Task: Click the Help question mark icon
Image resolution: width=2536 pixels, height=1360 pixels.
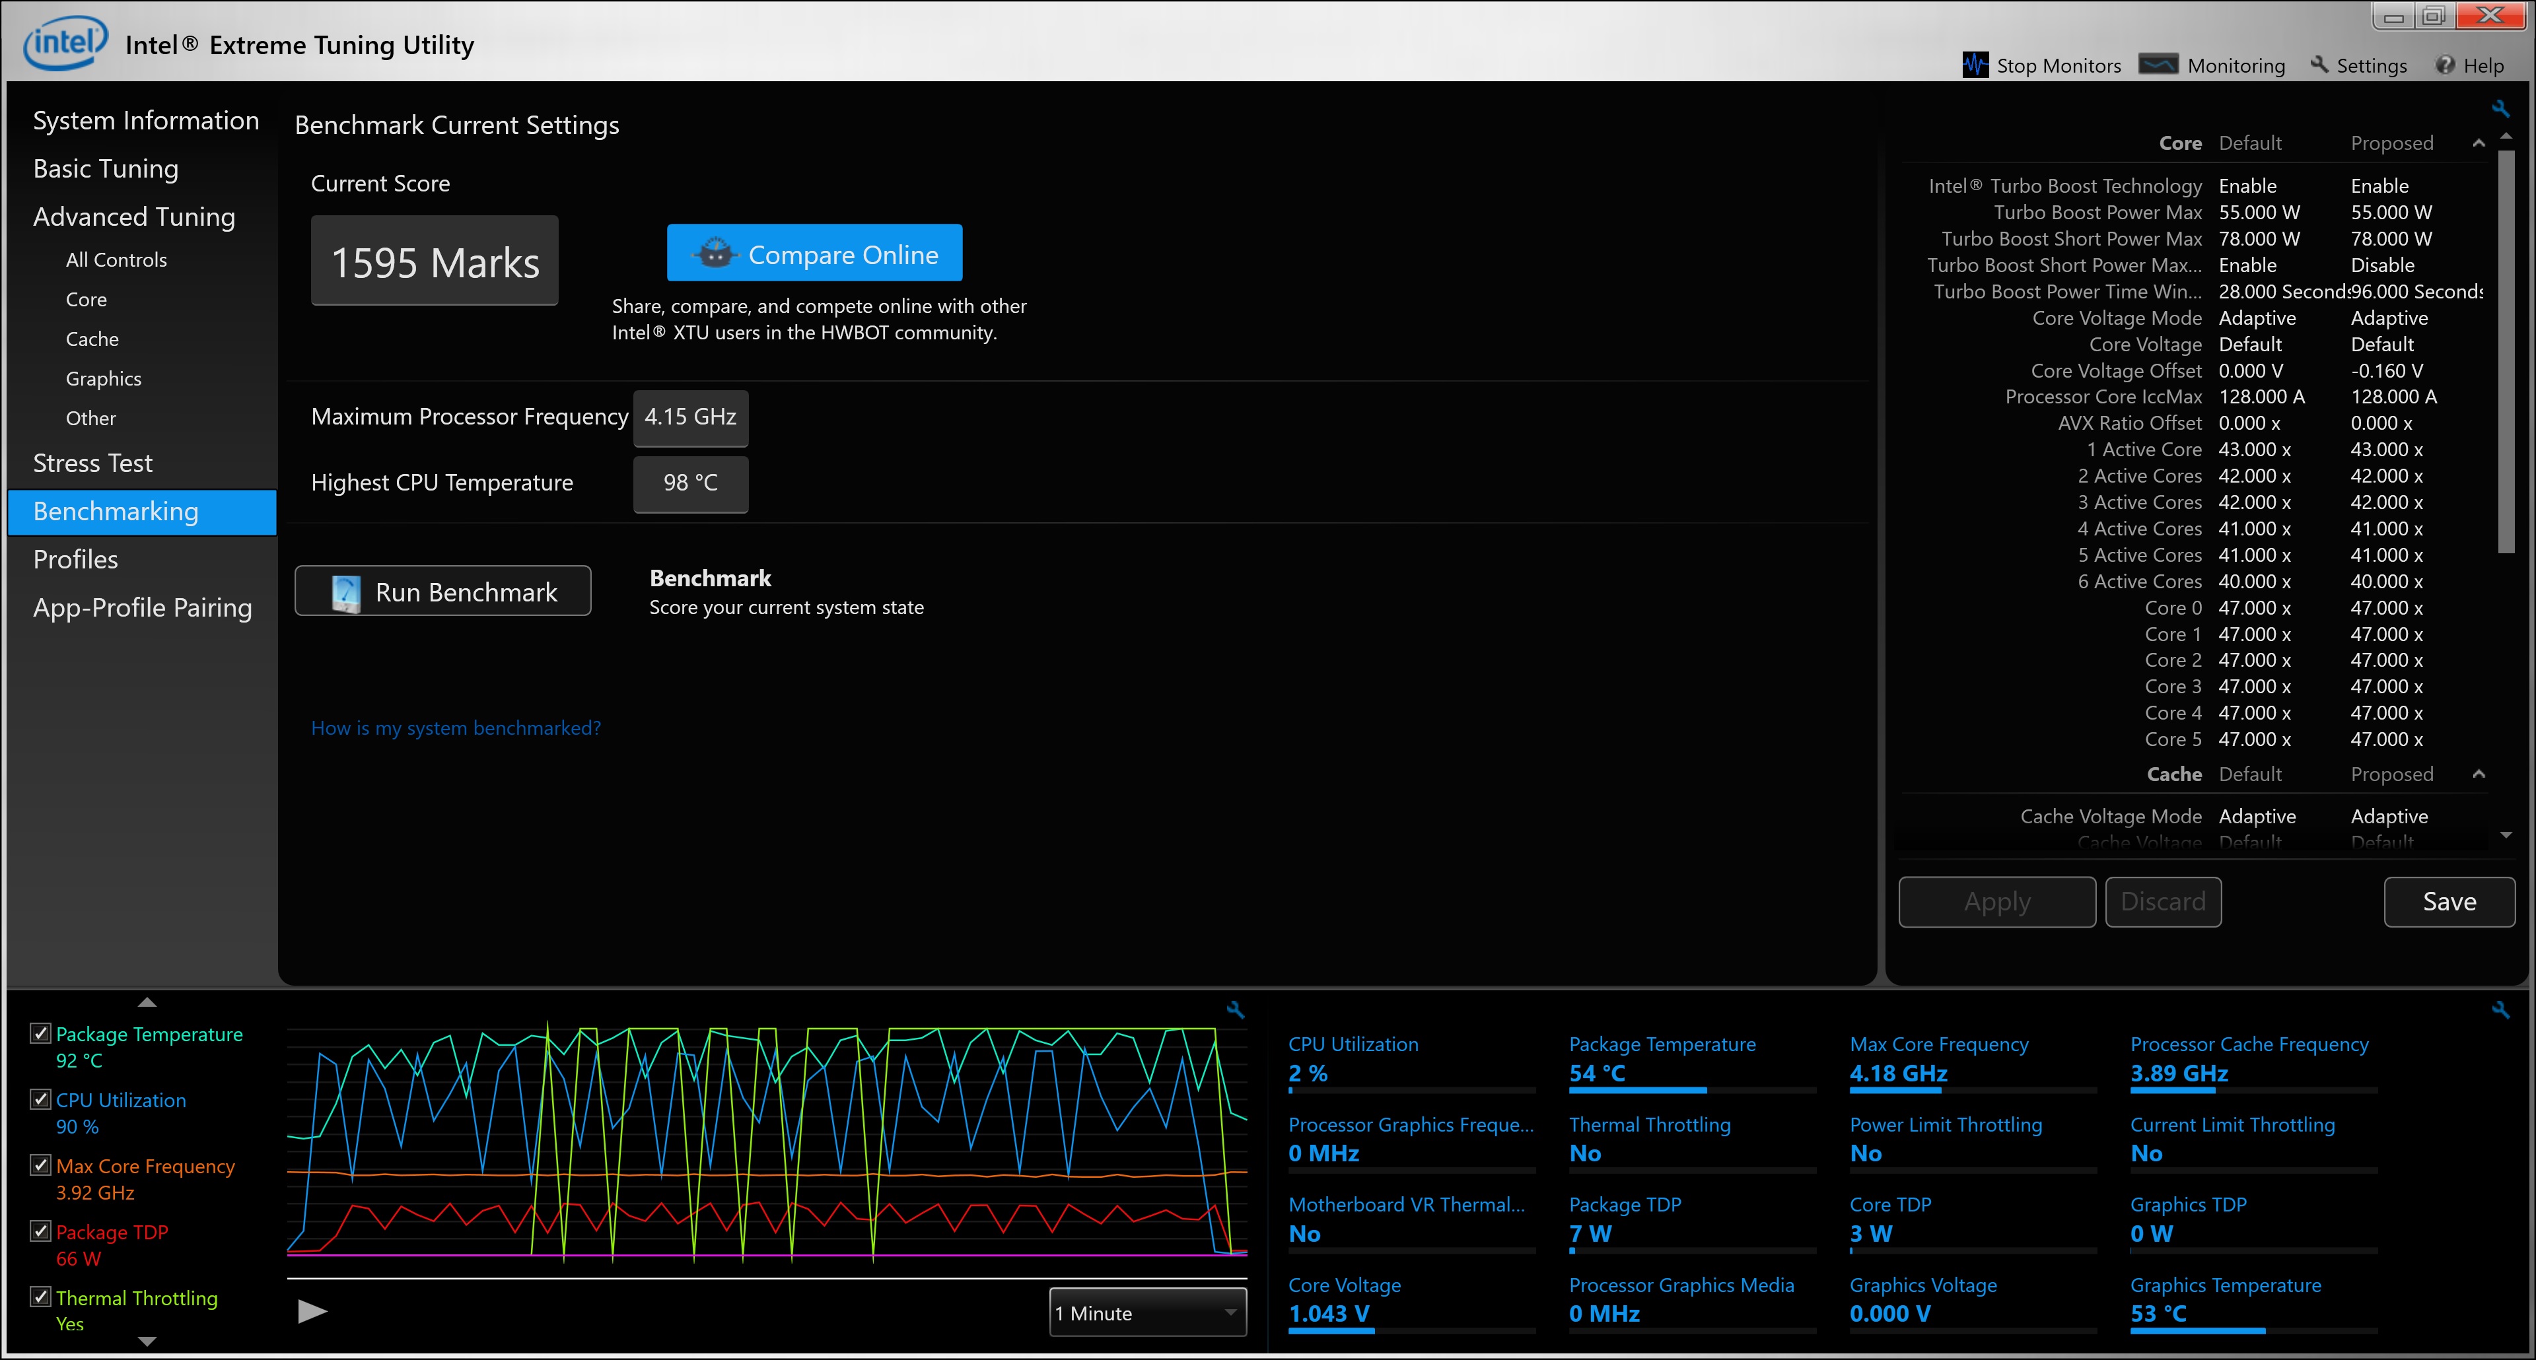Action: [x=2446, y=65]
